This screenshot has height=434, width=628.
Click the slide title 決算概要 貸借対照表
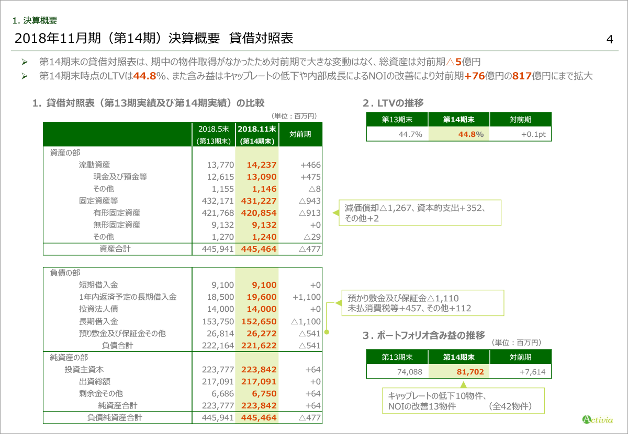click(154, 39)
